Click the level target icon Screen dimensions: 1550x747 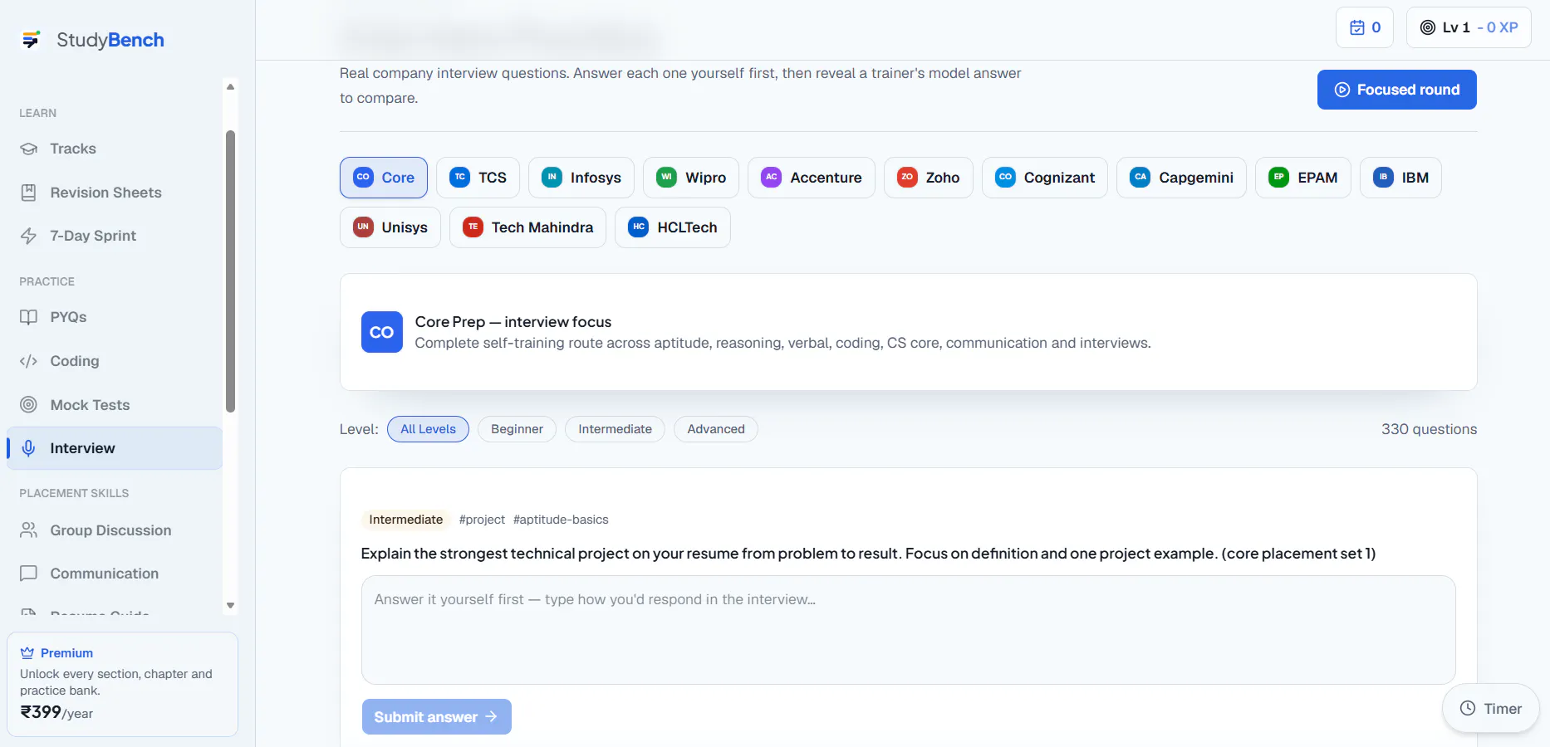1428,27
